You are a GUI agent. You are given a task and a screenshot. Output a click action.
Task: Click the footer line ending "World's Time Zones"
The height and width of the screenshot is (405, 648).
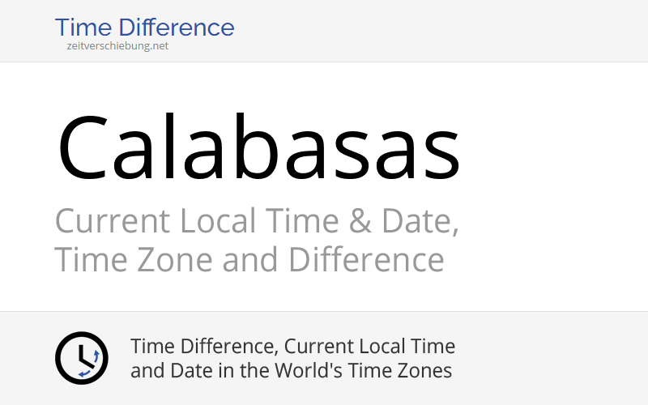click(x=291, y=371)
